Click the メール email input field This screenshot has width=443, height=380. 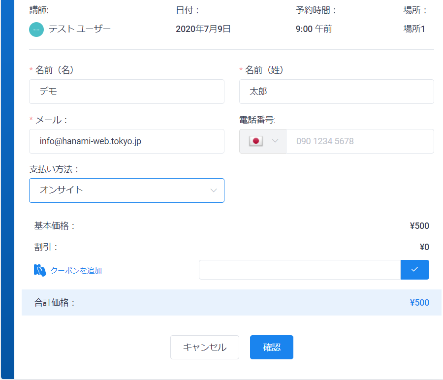[x=127, y=141]
